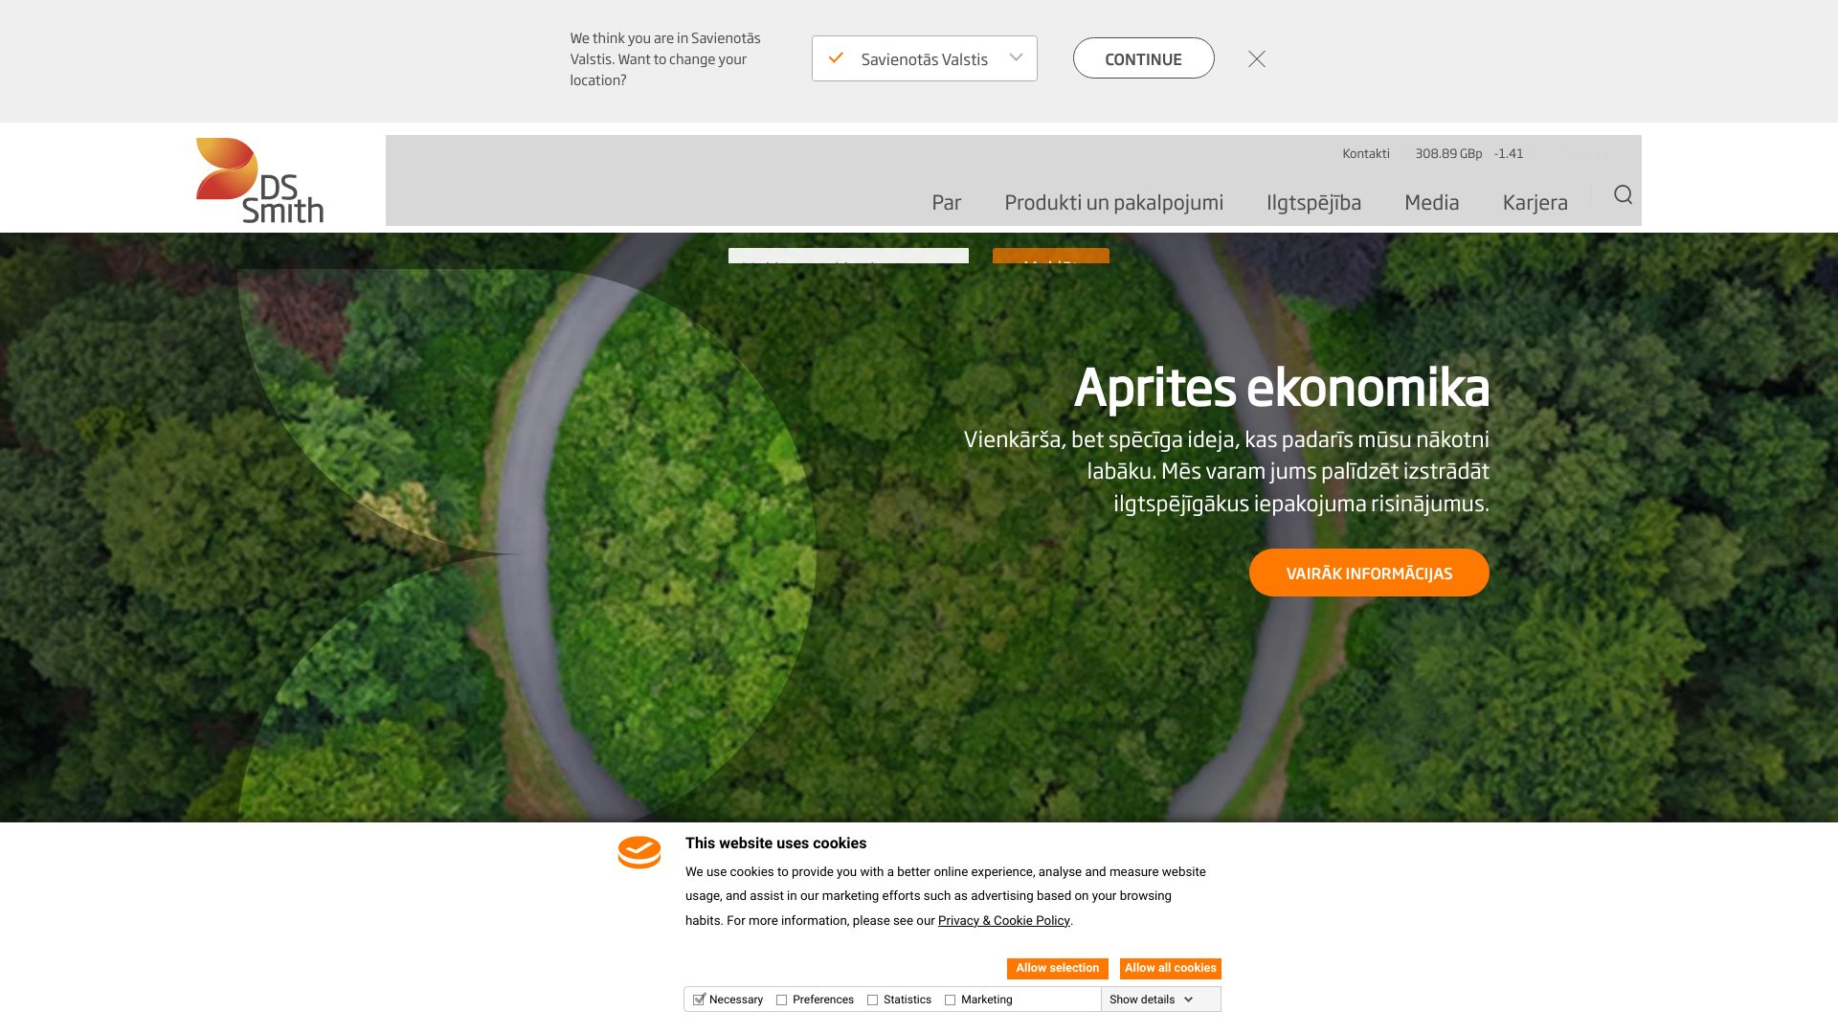The height and width of the screenshot is (1034, 1838).
Task: Open the Ilgtspējība menu item
Action: point(1313,202)
